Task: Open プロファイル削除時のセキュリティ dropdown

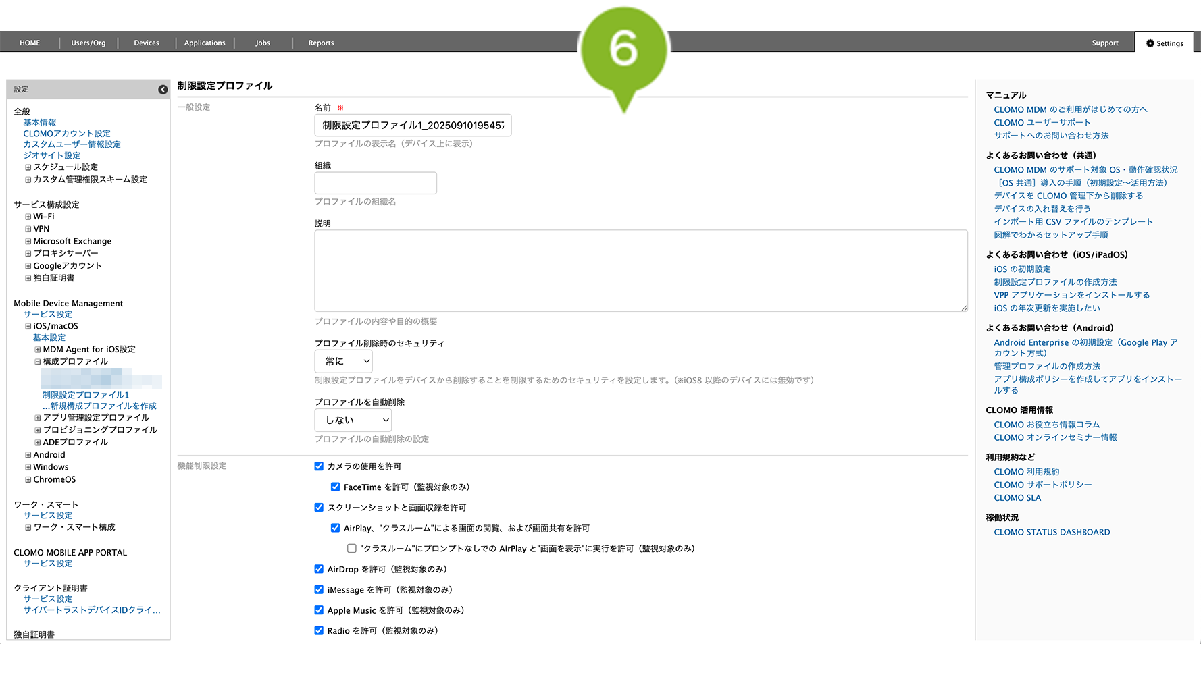Action: point(344,361)
